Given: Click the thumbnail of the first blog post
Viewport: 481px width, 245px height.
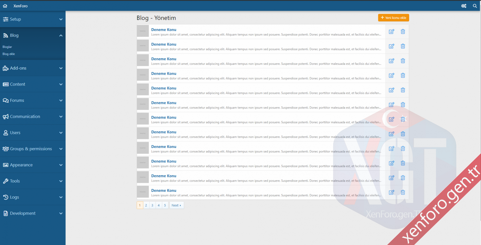Looking at the screenshot, I should tap(143, 31).
